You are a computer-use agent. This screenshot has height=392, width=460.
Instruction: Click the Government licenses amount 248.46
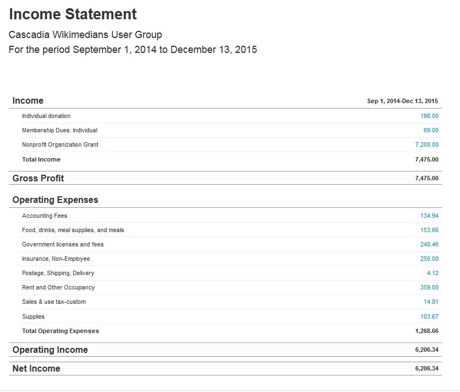[429, 244]
